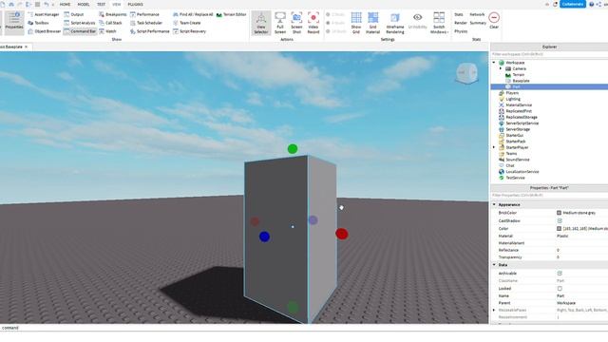Open the Switch Windows dropdown

(439, 23)
